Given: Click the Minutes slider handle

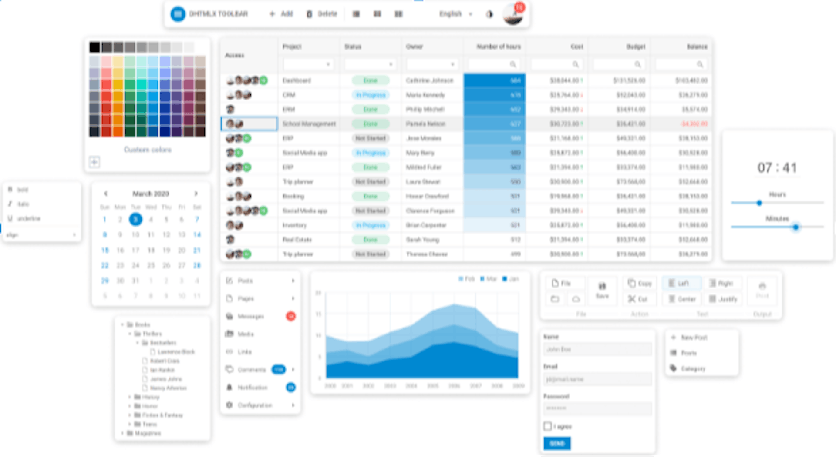Looking at the screenshot, I should (796, 227).
